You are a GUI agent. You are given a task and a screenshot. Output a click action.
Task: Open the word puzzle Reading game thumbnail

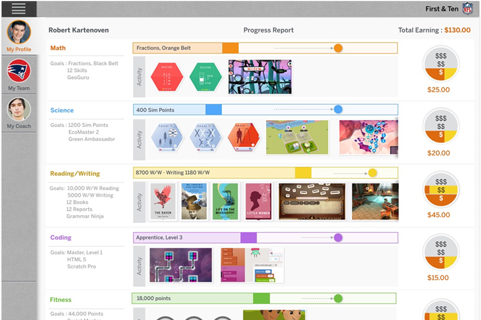click(x=312, y=201)
